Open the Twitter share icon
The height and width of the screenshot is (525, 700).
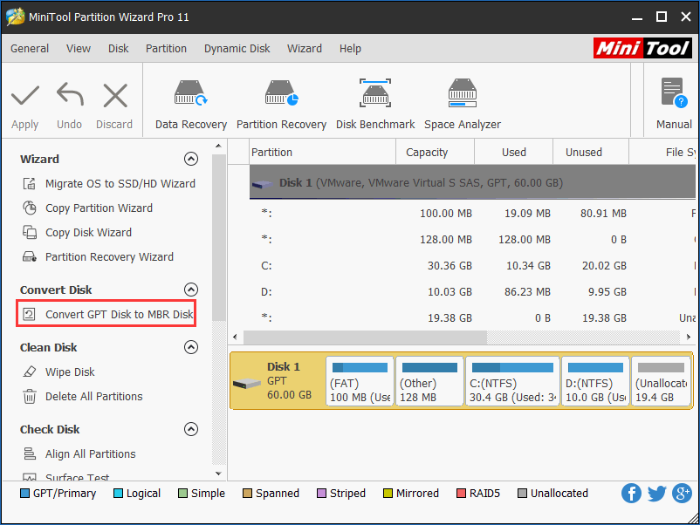click(656, 494)
